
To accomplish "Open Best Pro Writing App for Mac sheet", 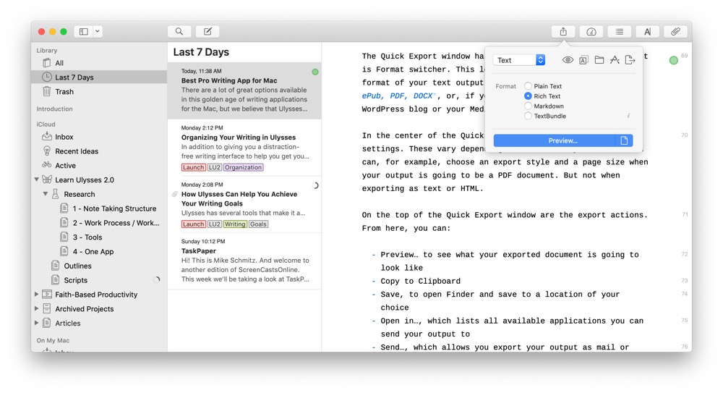I will [244, 90].
